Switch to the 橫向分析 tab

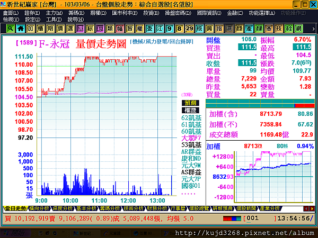click(x=39, y=208)
